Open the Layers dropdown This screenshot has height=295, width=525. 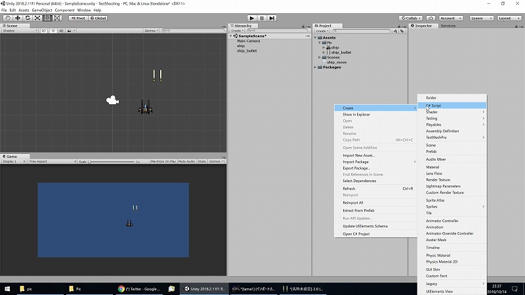481,18
